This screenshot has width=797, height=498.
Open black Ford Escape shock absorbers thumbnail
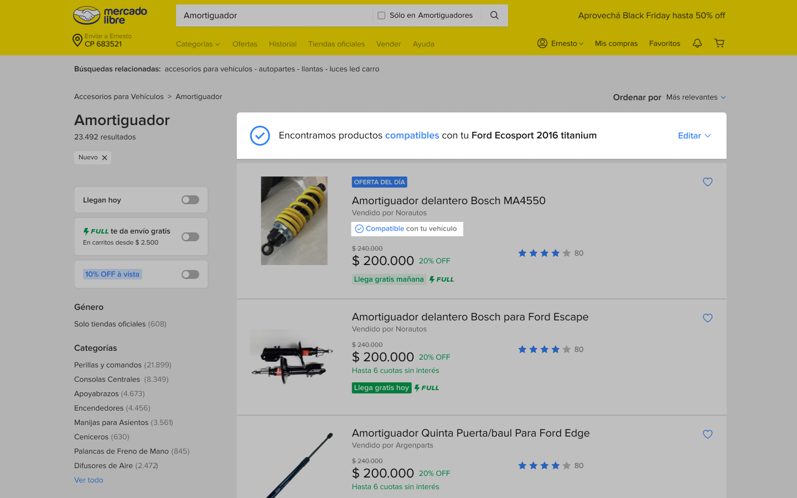click(292, 357)
